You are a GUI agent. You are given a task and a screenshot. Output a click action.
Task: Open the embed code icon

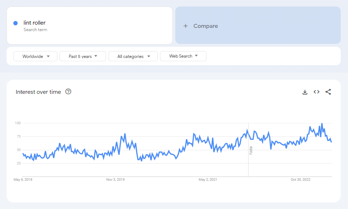click(316, 92)
